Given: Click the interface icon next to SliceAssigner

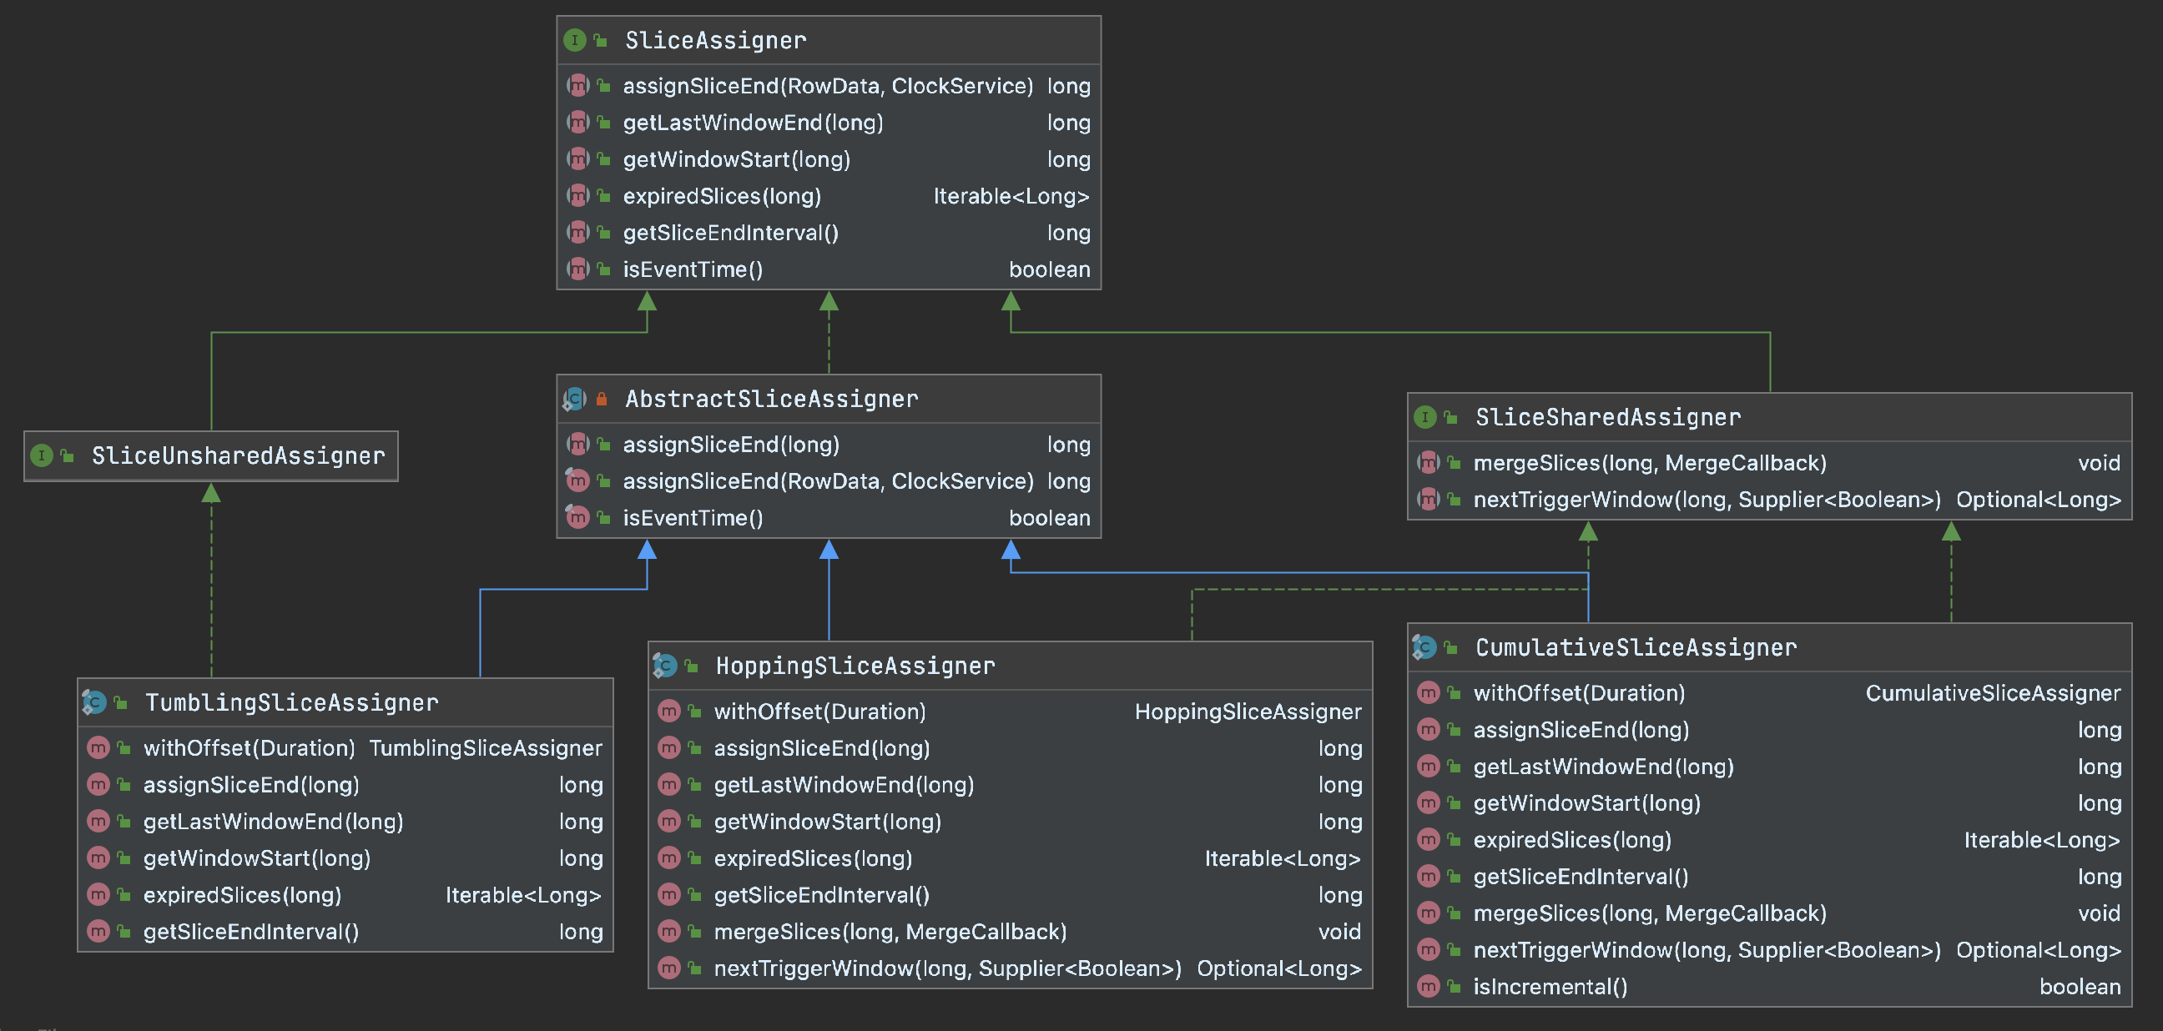Looking at the screenshot, I should [x=575, y=40].
